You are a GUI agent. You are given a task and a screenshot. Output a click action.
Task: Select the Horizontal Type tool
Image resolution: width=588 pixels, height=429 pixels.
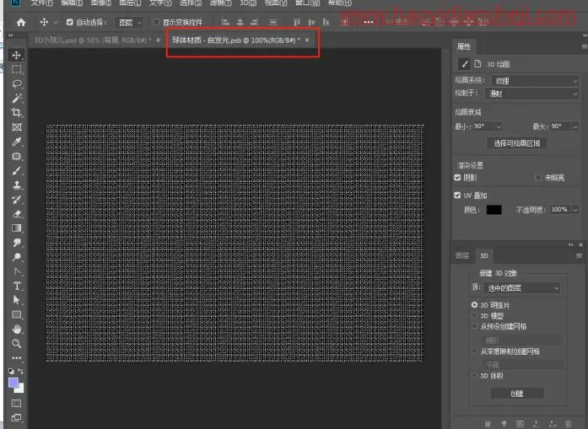pyautogui.click(x=17, y=286)
